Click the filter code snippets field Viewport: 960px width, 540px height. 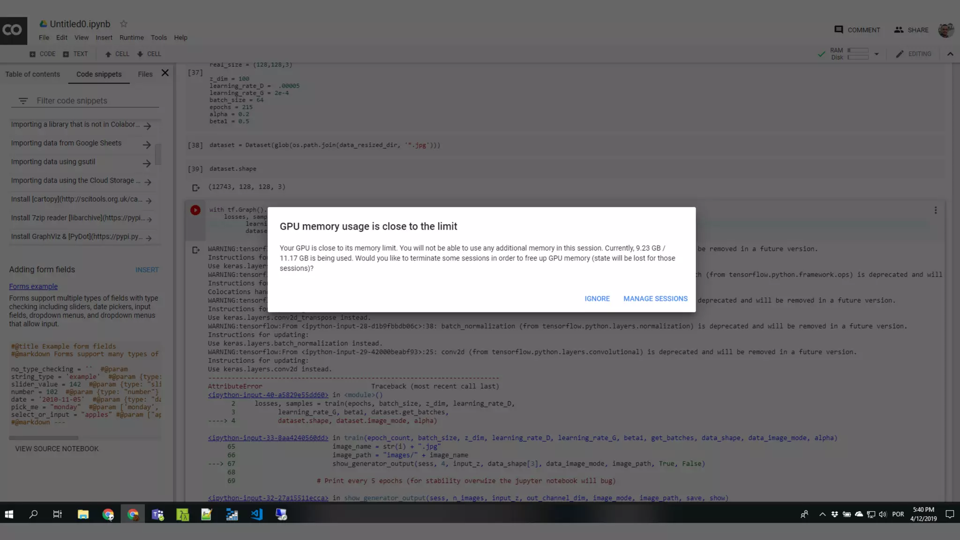point(94,101)
